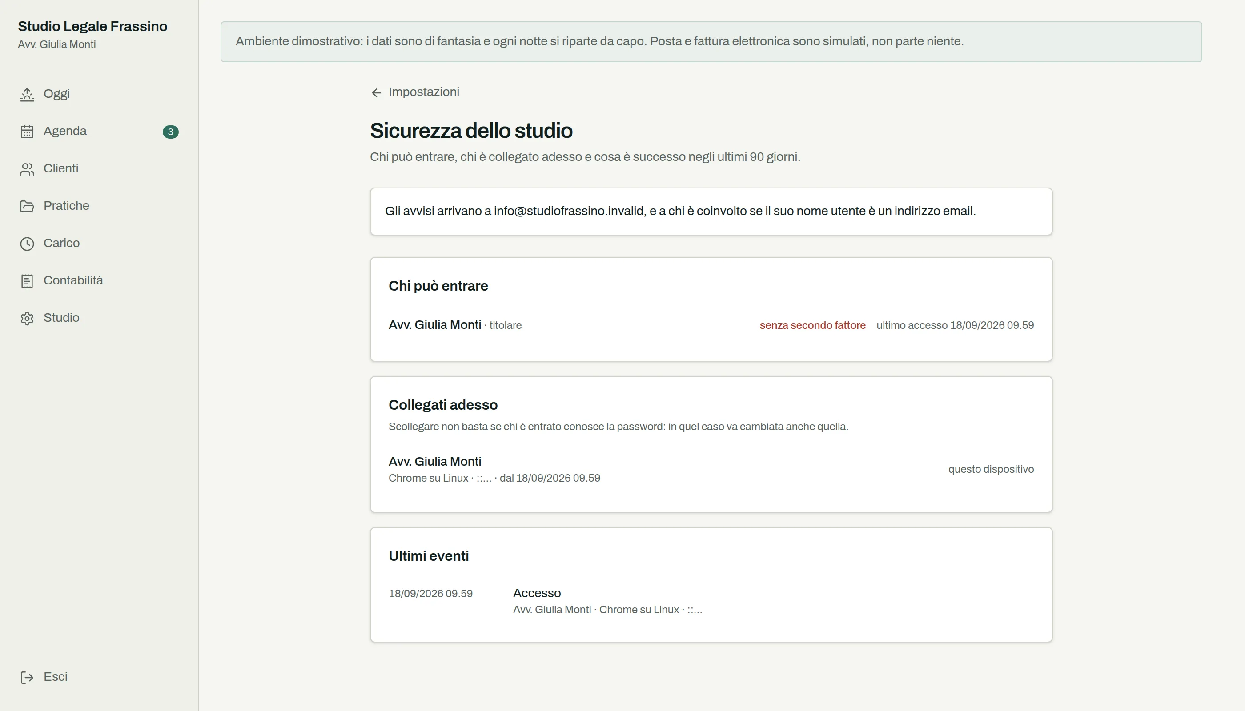Image resolution: width=1245 pixels, height=711 pixels.
Task: Go to Clienti in the sidebar
Action: [99, 168]
